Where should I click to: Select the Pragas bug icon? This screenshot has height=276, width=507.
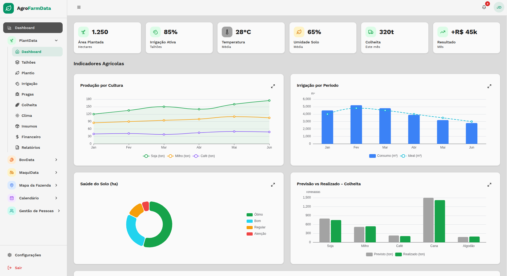pos(17,94)
